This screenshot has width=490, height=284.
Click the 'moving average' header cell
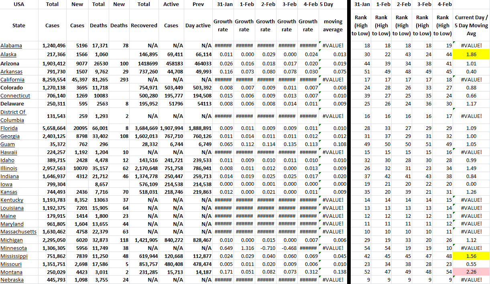point(333,25)
